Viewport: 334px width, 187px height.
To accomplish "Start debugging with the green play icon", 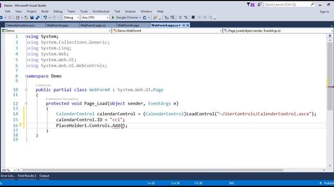I will pos(113,18).
